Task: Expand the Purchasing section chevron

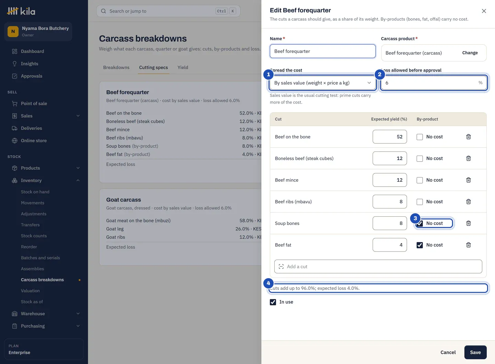Action: (78, 326)
